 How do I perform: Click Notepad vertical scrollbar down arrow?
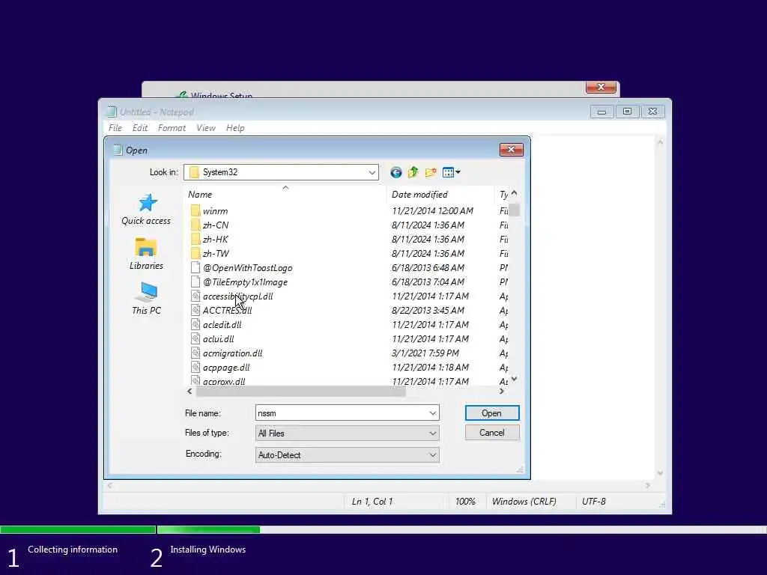(x=661, y=473)
